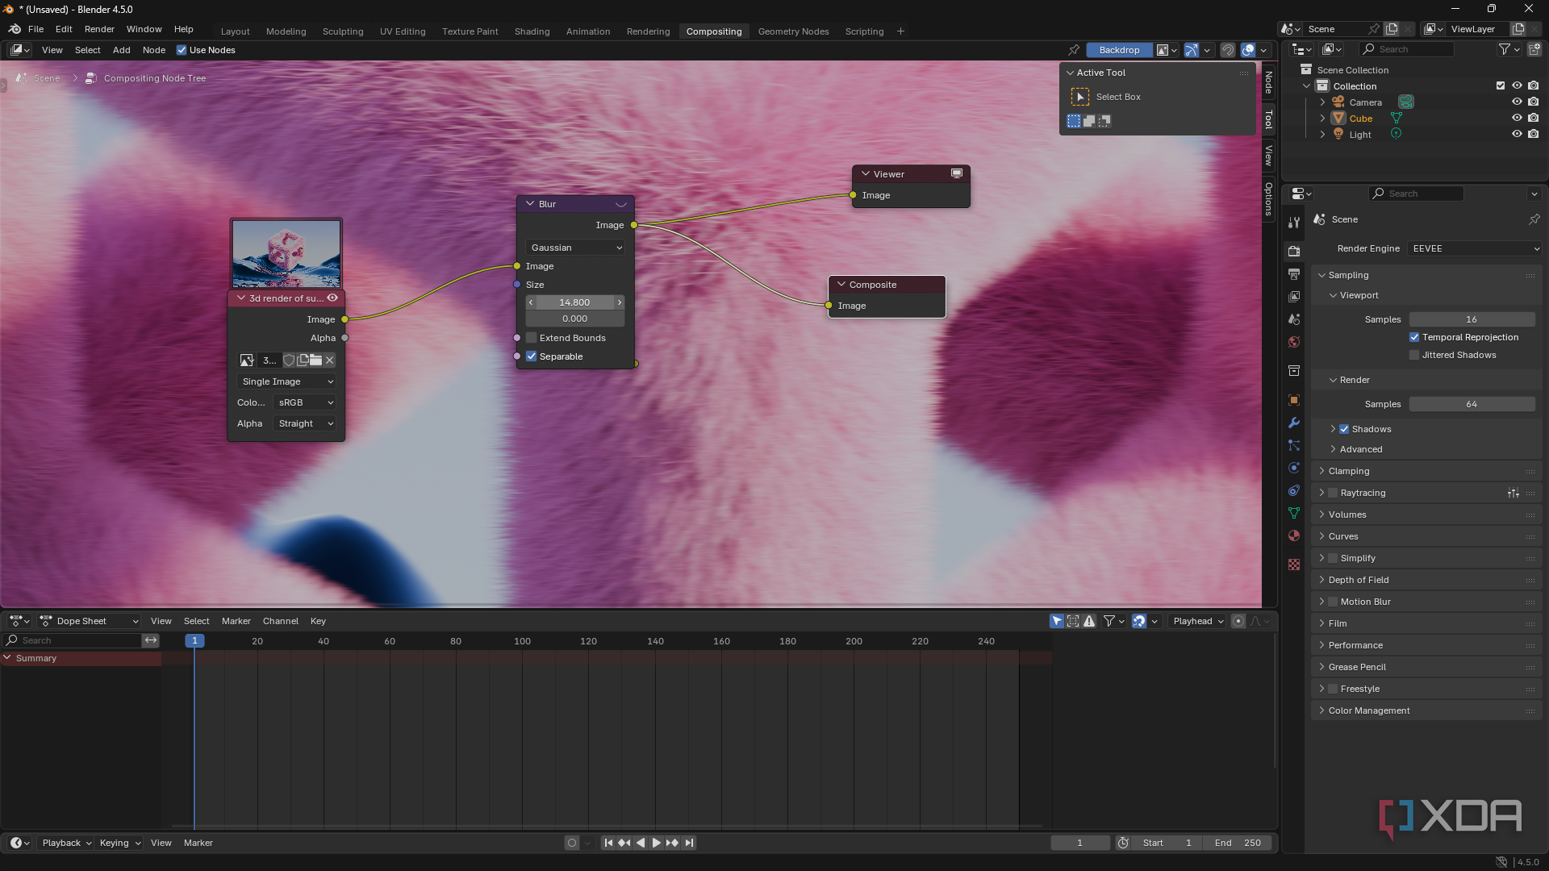
Task: Open the Gaussian filter type dropdown
Action: 575,248
